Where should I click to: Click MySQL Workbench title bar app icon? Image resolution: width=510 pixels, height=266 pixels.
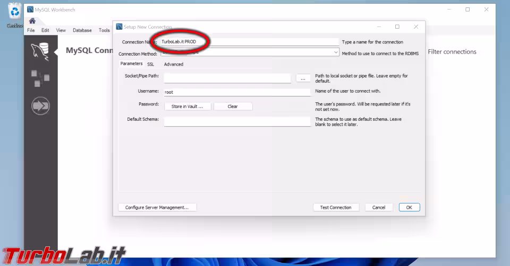30,10
